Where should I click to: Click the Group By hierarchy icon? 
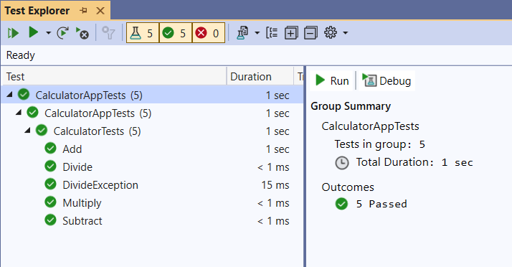point(272,33)
